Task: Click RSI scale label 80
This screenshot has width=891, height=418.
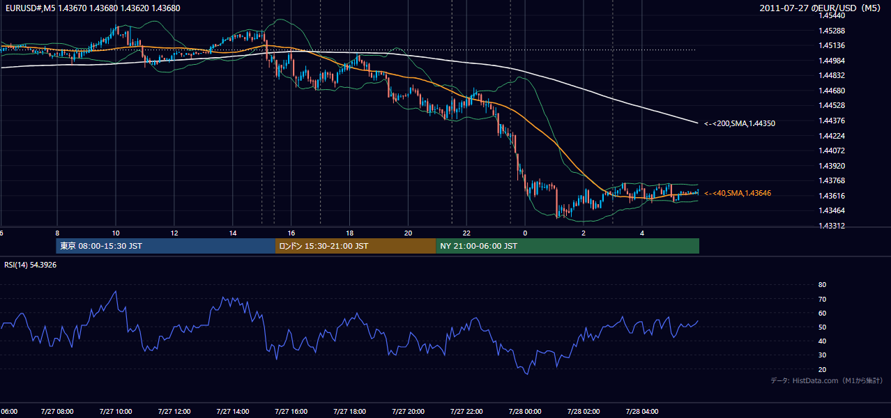Action: click(822, 285)
